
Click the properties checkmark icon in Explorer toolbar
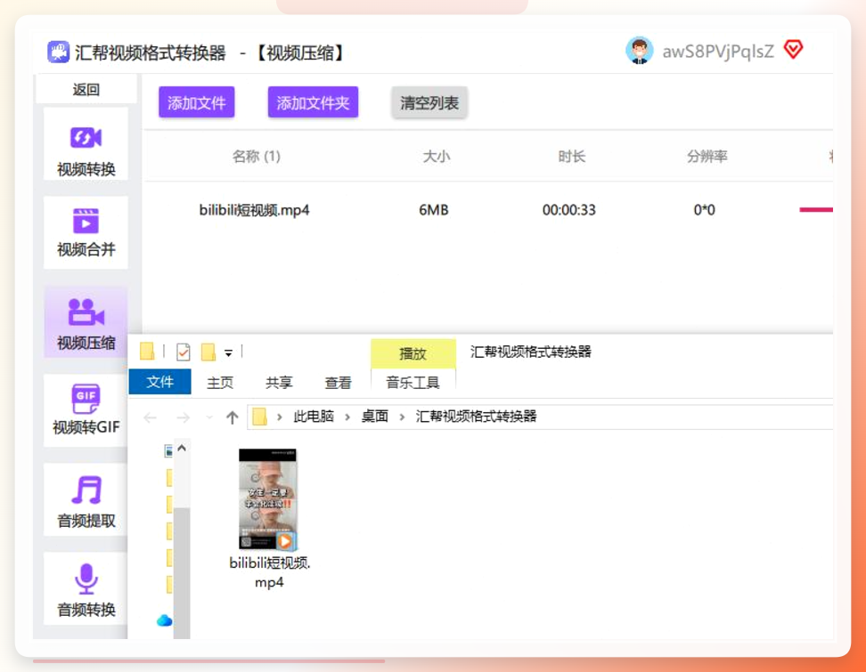pos(184,352)
